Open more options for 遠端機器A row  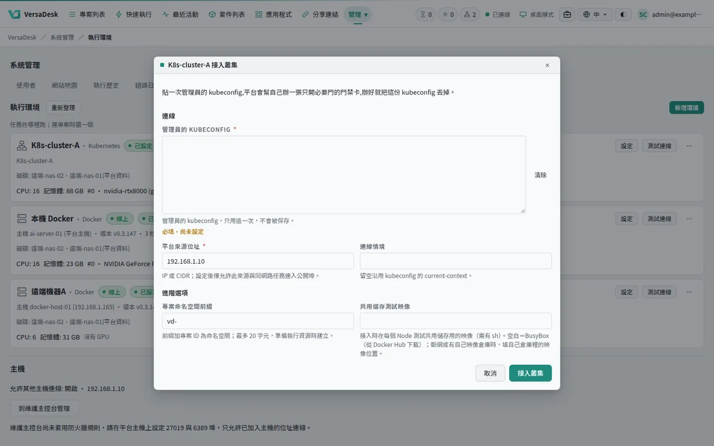pos(689,292)
